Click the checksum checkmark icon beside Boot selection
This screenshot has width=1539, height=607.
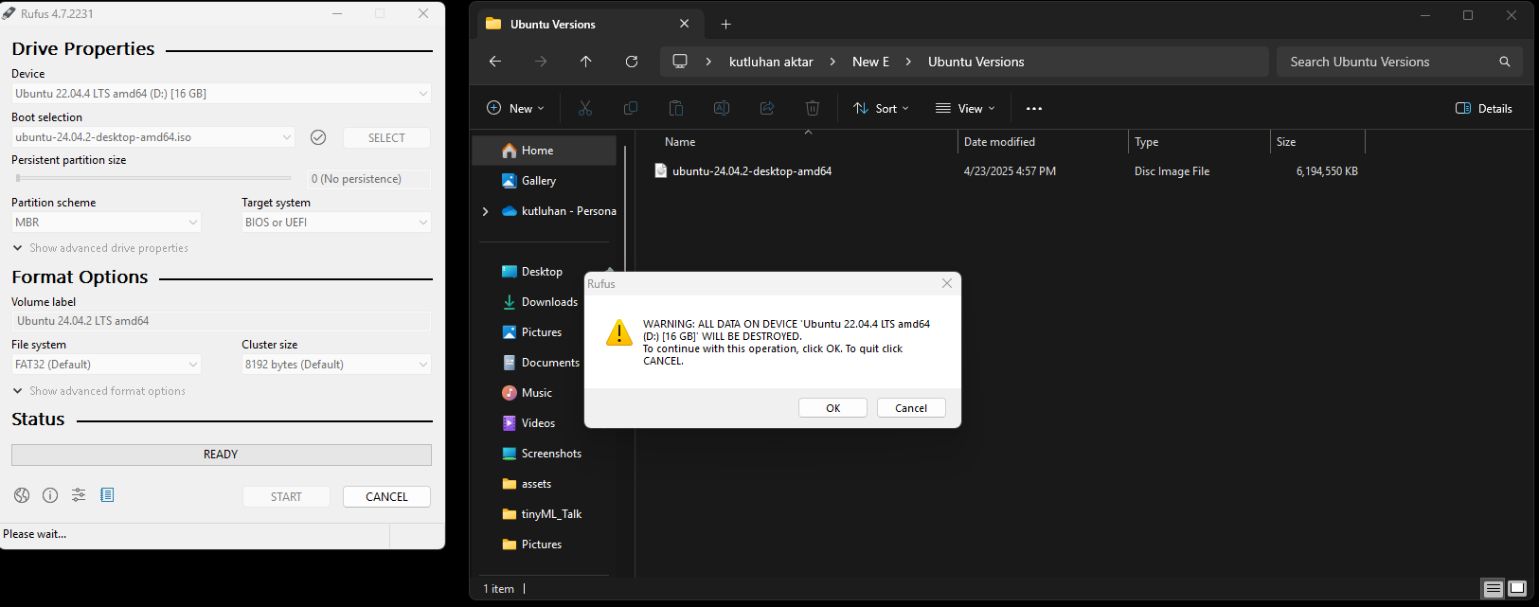point(318,137)
